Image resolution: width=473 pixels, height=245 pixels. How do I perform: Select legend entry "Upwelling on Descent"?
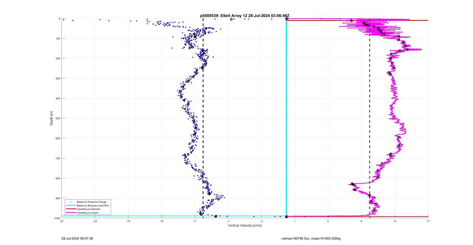[89, 209]
